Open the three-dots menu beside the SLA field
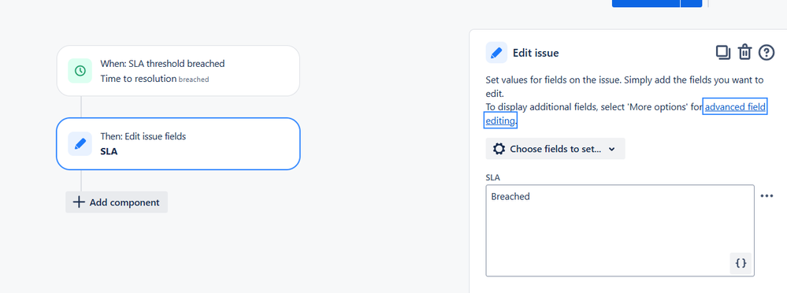 tap(767, 196)
